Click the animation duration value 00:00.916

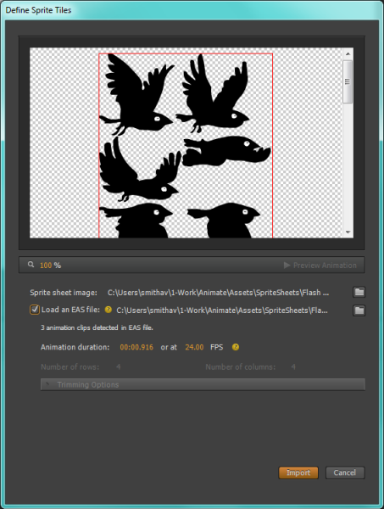[136, 347]
